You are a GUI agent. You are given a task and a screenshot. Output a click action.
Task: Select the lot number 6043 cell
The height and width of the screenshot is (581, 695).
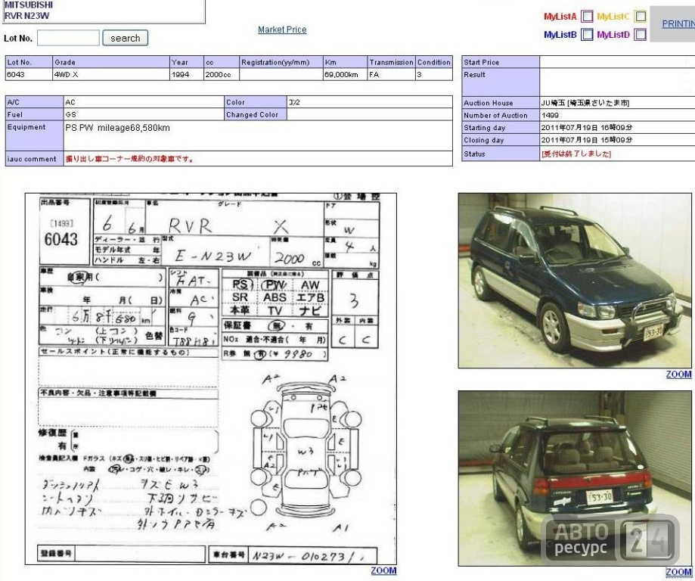(x=29, y=74)
